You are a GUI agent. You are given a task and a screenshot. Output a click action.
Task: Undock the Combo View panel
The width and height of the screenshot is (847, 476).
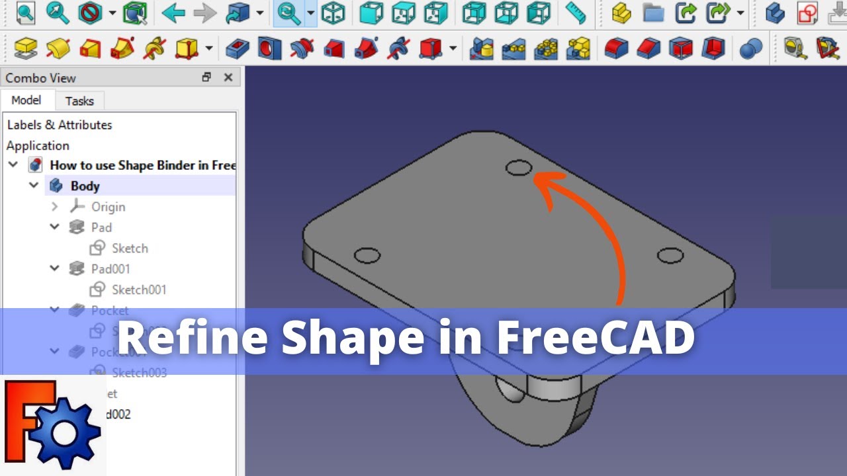pyautogui.click(x=206, y=77)
